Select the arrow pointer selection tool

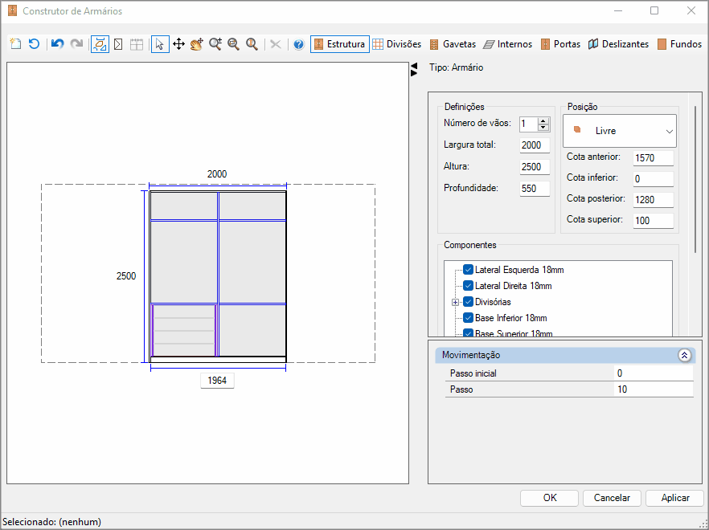160,44
